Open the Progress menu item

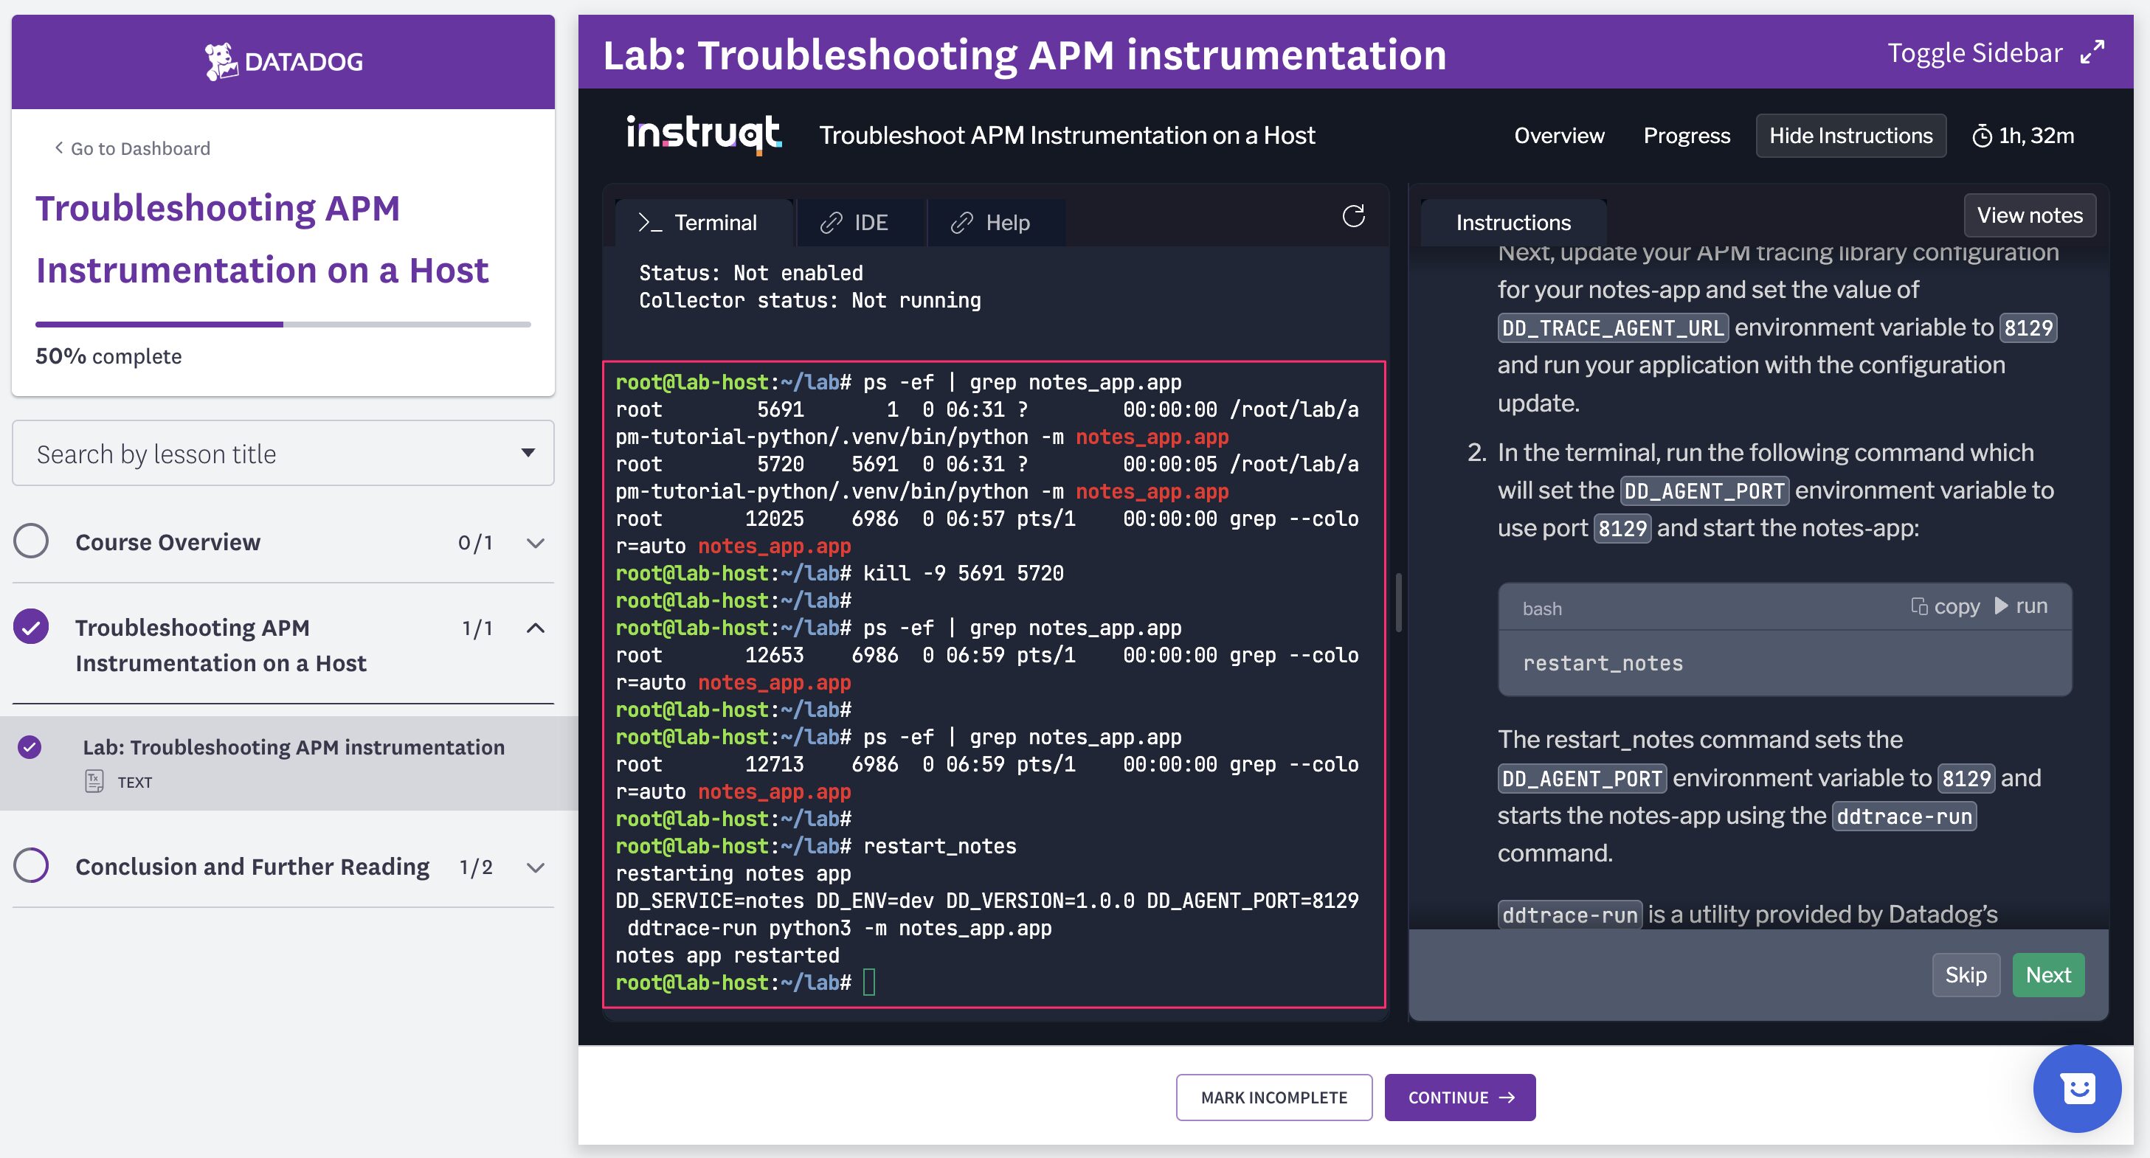(x=1686, y=136)
